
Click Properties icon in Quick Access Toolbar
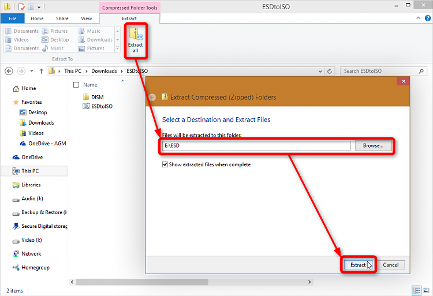point(22,6)
